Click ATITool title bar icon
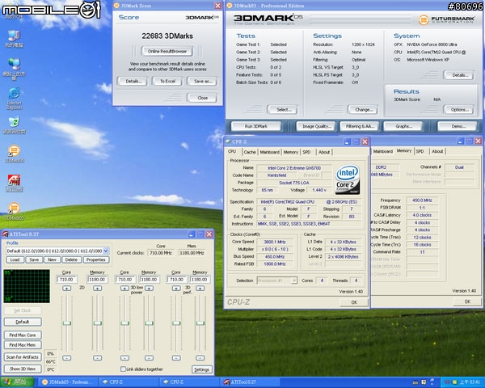Image resolution: width=485 pixels, height=388 pixels. [x=6, y=234]
